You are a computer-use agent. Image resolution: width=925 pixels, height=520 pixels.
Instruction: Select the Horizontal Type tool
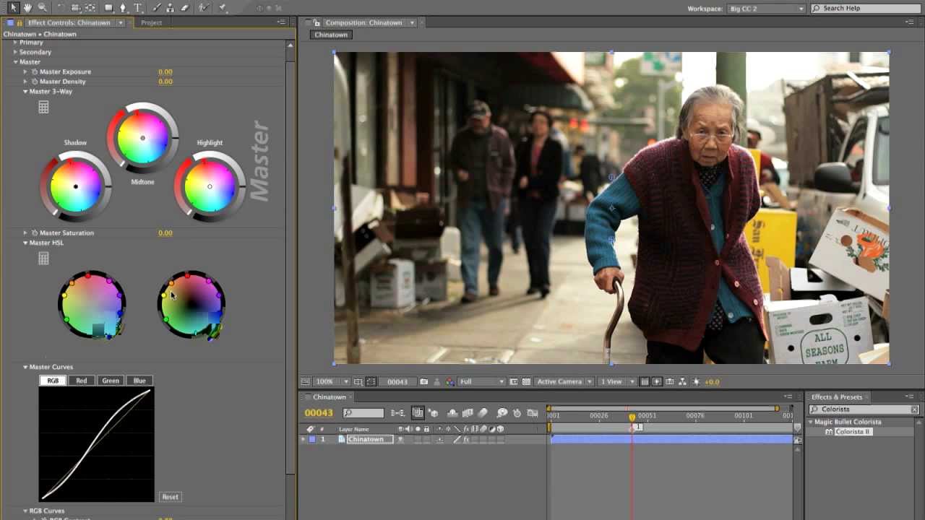[137, 8]
